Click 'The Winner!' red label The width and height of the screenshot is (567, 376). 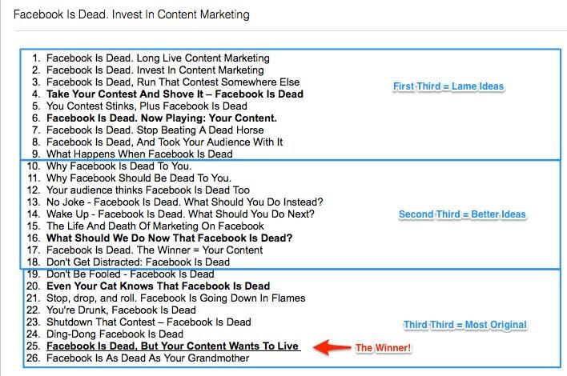pyautogui.click(x=381, y=347)
